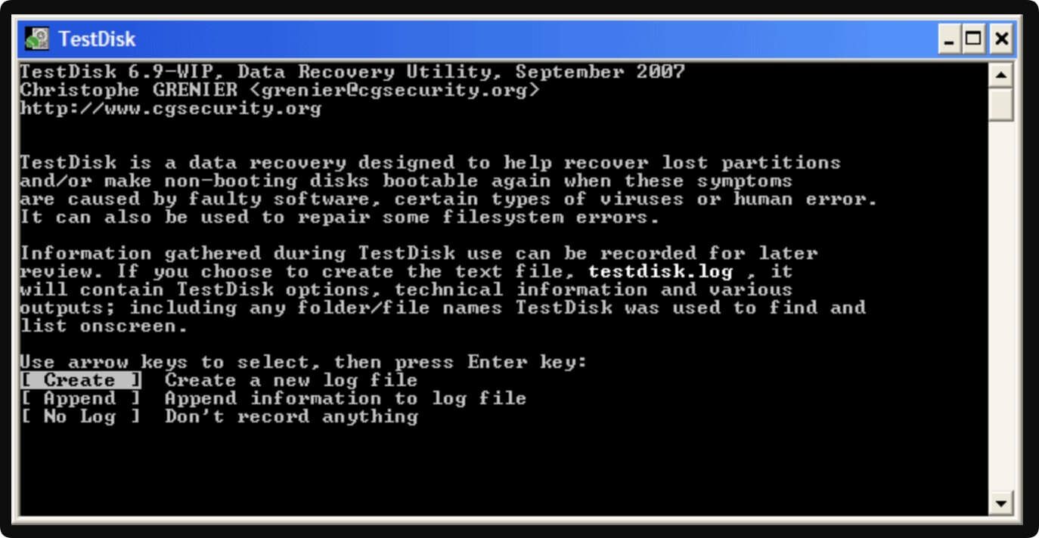Click the bold testdisk.log filename text
The width and height of the screenshot is (1039, 538).
pos(660,272)
